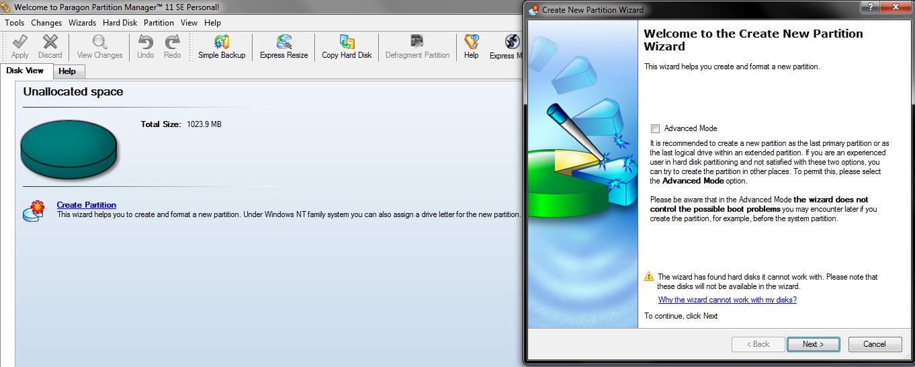Screen dimensions: 915x367
Task: Click the Cancel button in wizard
Action: click(875, 344)
